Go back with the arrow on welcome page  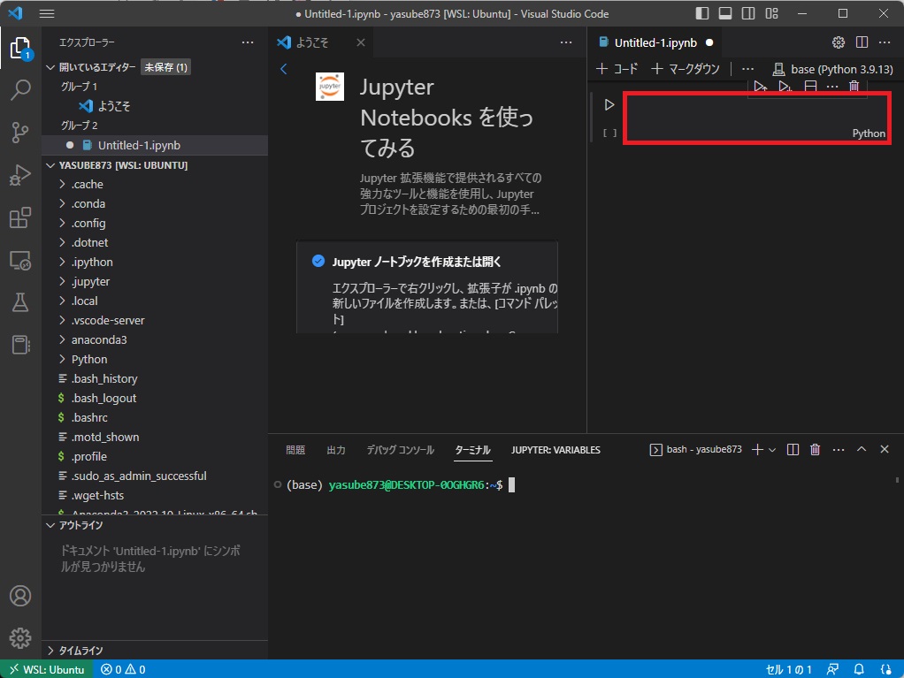tap(284, 69)
